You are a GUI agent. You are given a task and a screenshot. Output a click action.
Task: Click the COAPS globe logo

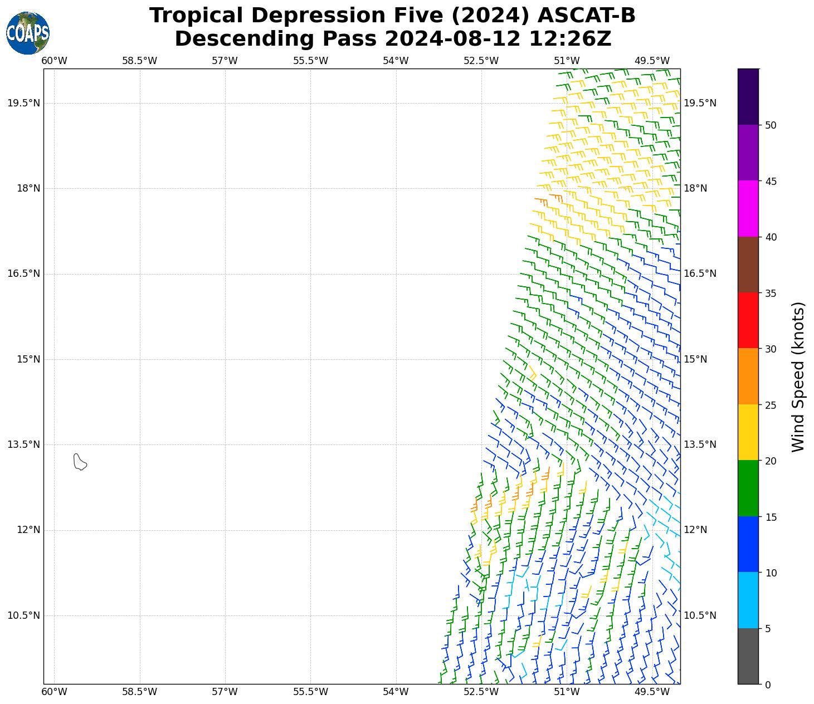[28, 33]
